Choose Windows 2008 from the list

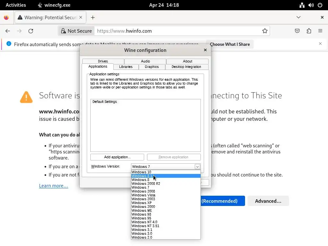point(166,192)
